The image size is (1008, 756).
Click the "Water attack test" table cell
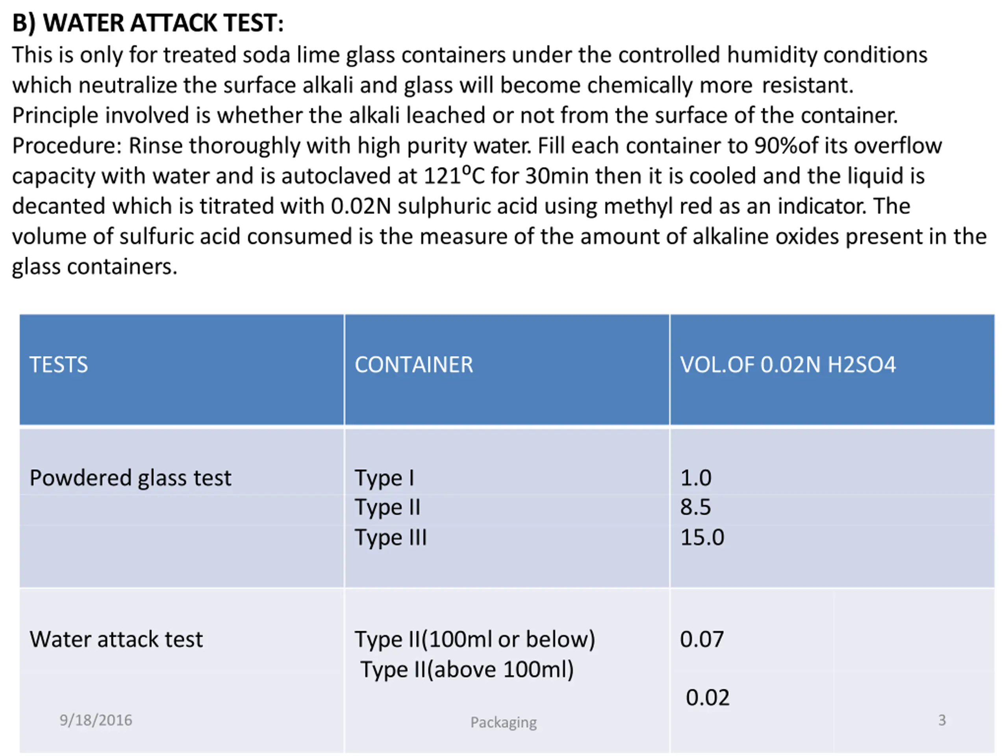point(116,639)
